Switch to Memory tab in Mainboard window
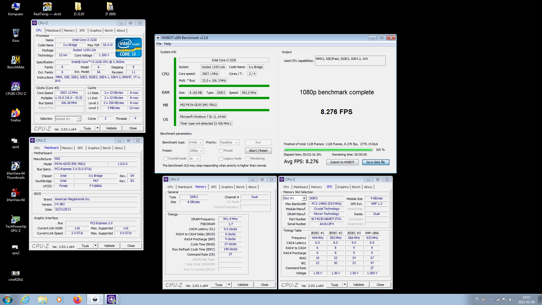The height and width of the screenshot is (305, 542). tap(67, 148)
